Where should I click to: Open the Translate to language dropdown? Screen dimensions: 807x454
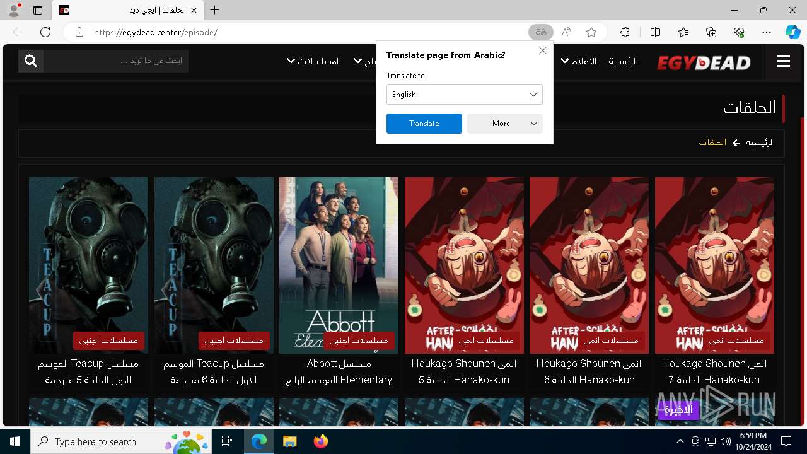coord(465,95)
